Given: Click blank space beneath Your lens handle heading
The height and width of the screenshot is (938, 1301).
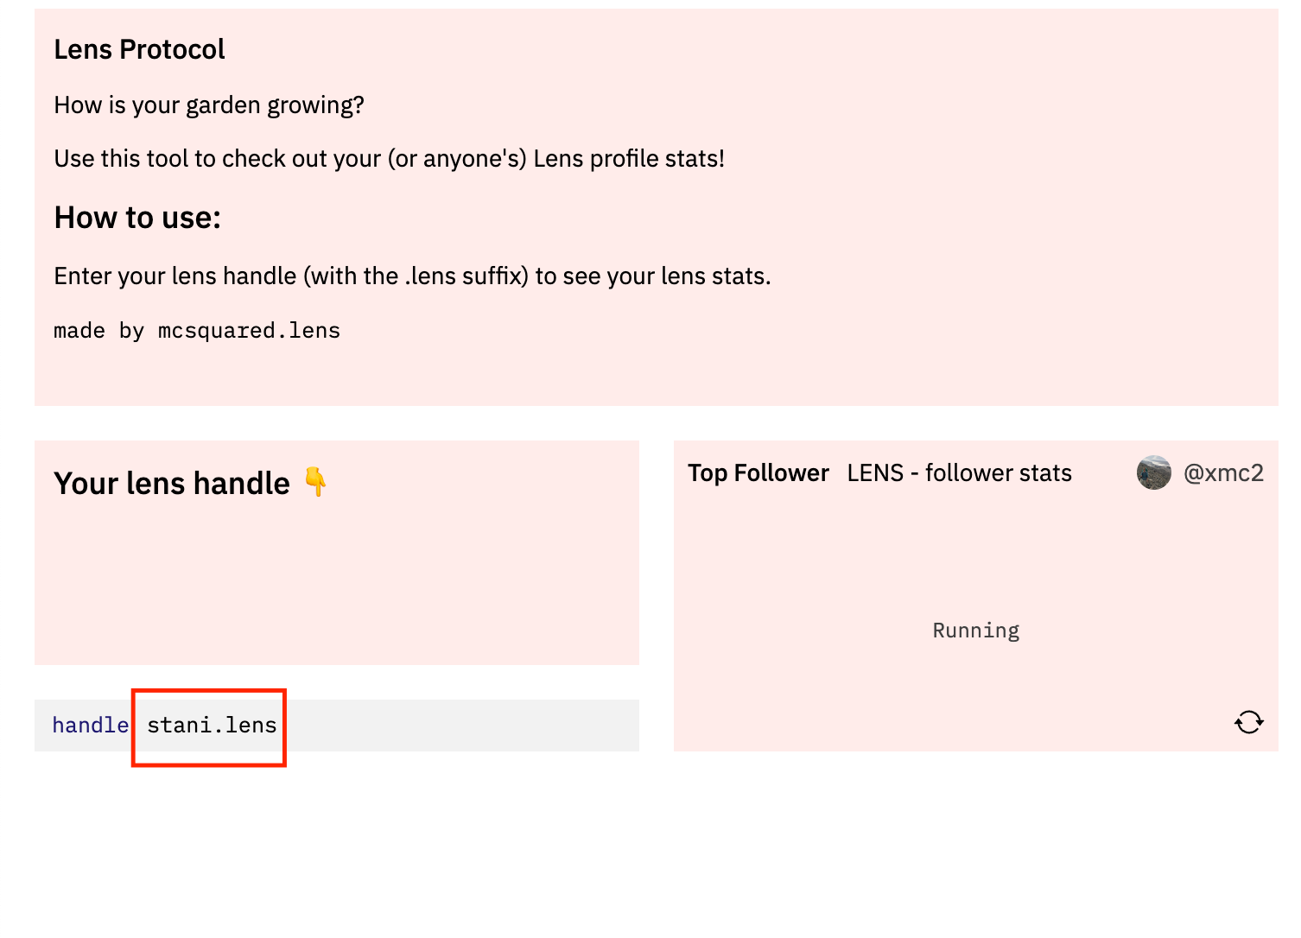Looking at the screenshot, I should pos(337,587).
